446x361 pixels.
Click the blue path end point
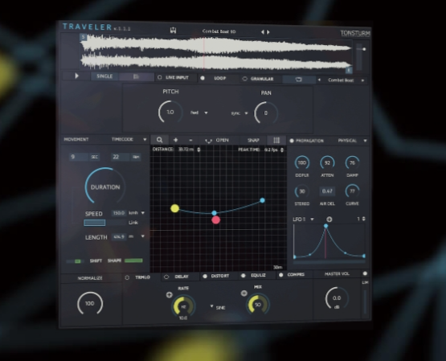pos(262,200)
